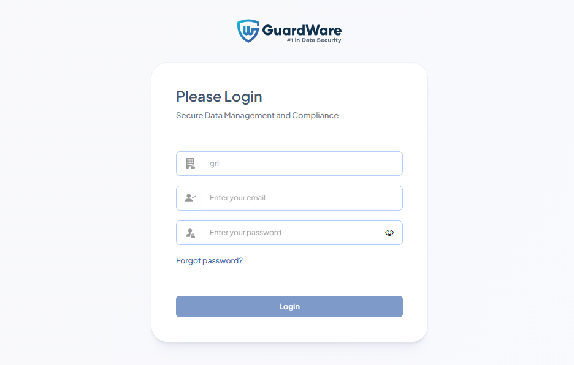
Task: Click the GuardWare shield logo icon
Action: 248,31
